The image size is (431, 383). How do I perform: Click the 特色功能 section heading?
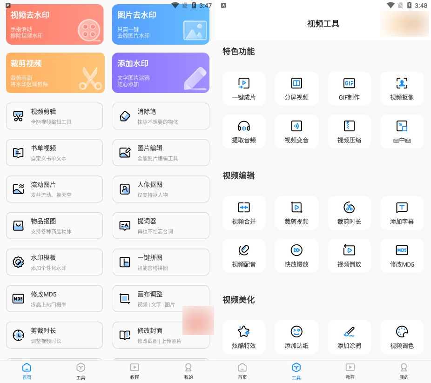tap(239, 51)
